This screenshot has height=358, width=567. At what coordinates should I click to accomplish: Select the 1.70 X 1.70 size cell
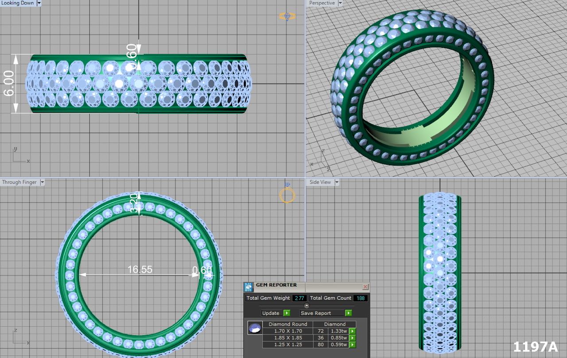coord(288,331)
